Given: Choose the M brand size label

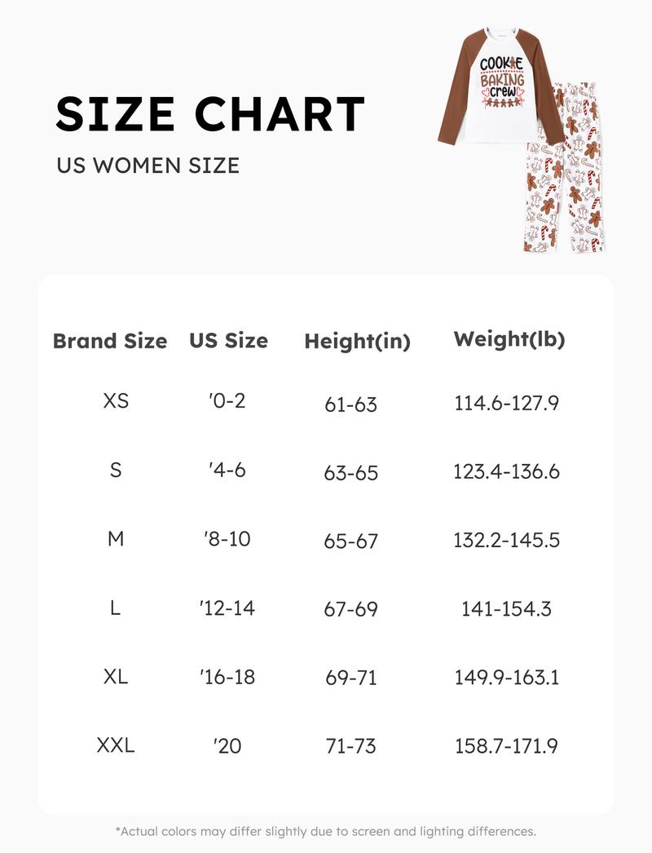Looking at the screenshot, I should point(116,539).
